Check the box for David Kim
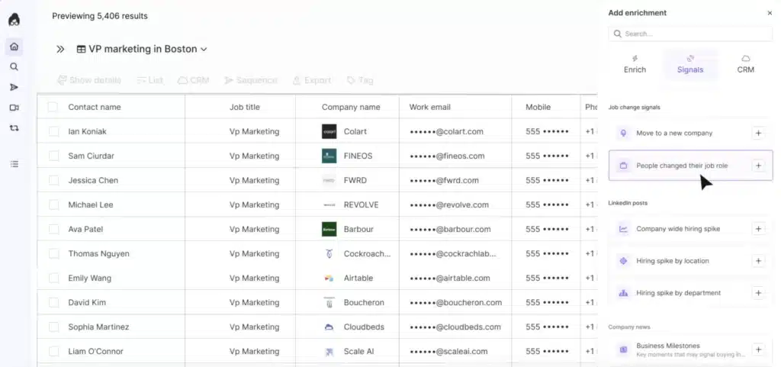The width and height of the screenshot is (781, 367). [54, 302]
